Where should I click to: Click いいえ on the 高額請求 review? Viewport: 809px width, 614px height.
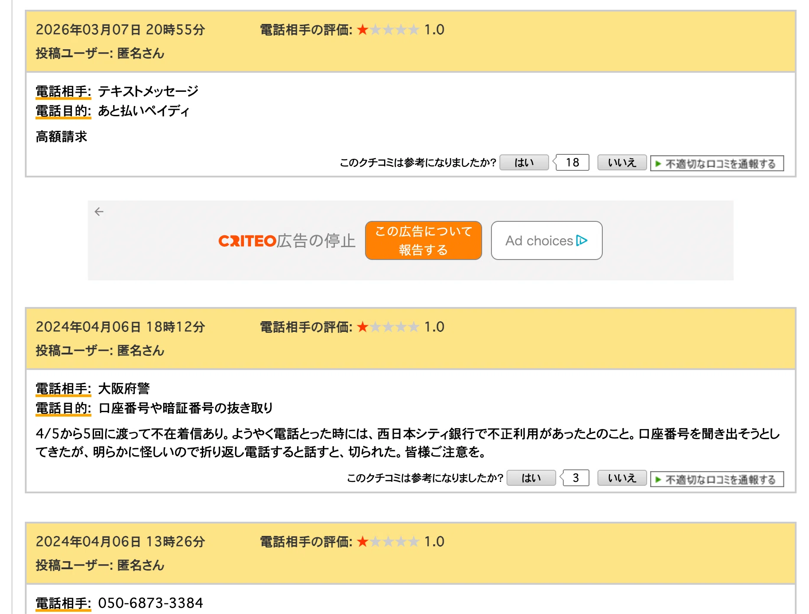pos(622,163)
